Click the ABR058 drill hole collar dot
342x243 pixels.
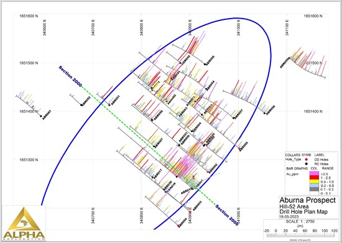(264, 113)
